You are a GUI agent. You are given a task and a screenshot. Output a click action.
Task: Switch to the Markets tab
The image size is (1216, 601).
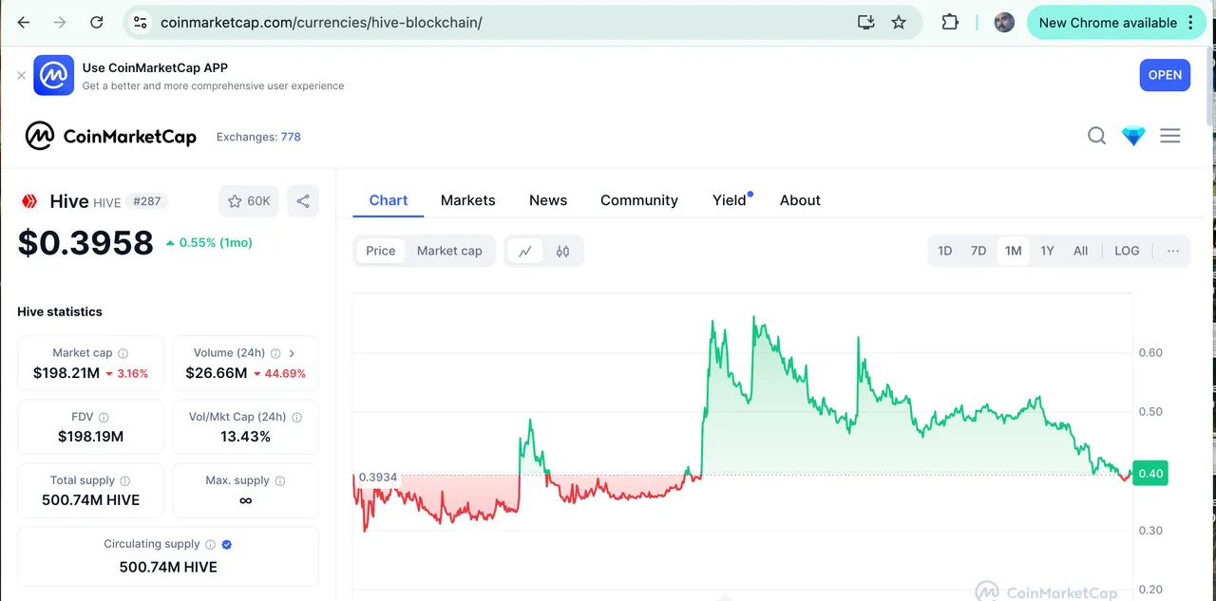pos(468,200)
